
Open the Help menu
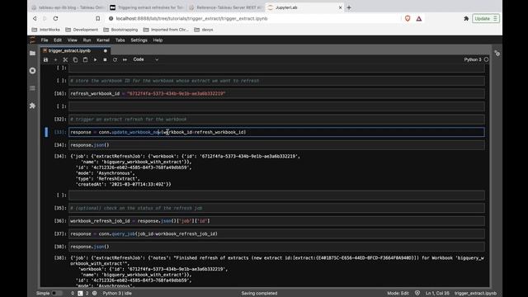coord(158,40)
